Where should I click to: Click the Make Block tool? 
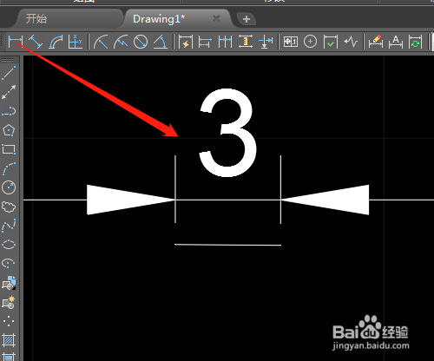(9, 302)
